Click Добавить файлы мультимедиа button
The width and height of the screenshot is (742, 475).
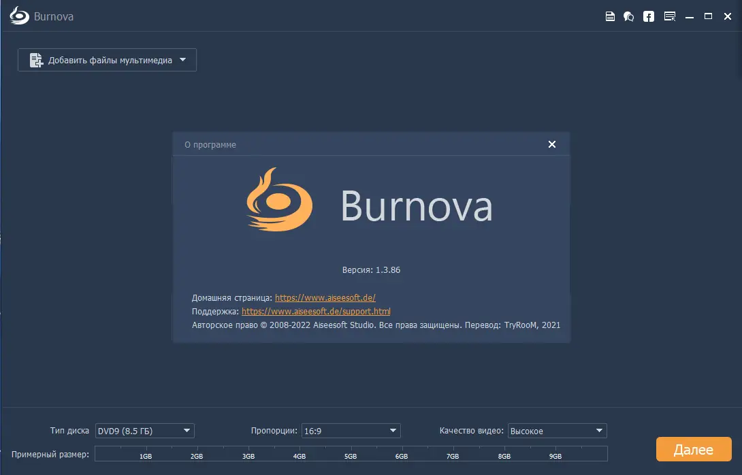point(107,60)
